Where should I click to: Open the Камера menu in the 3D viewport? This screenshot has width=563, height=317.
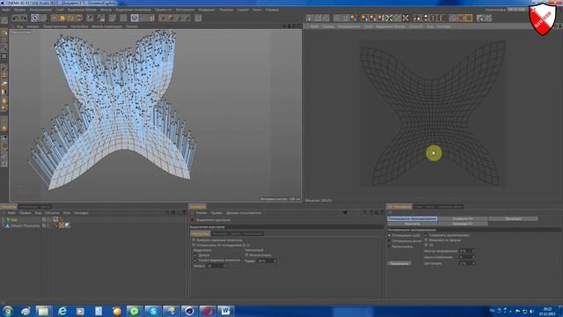(33, 26)
